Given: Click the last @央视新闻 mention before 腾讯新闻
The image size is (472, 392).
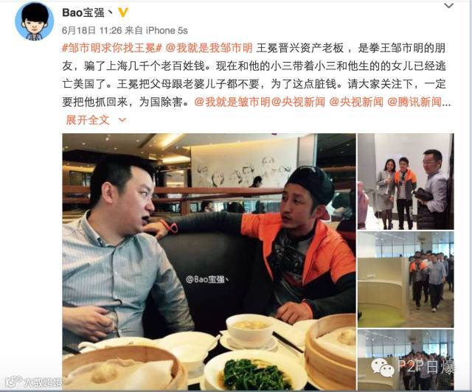Looking at the screenshot, I should coord(356,102).
